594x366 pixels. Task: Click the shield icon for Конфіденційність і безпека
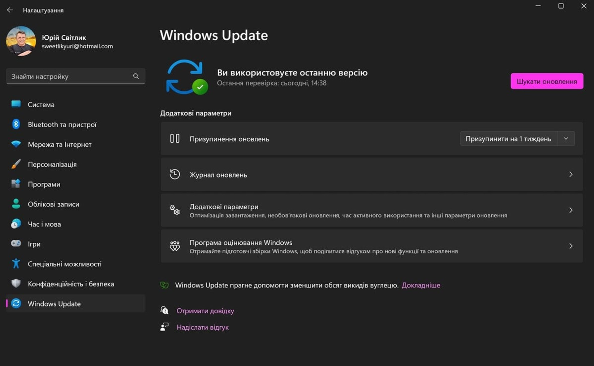point(16,283)
